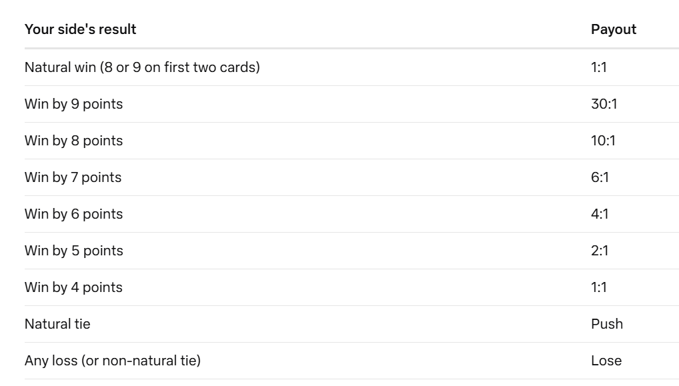Select the 'Win by 5 points' row label

click(73, 251)
